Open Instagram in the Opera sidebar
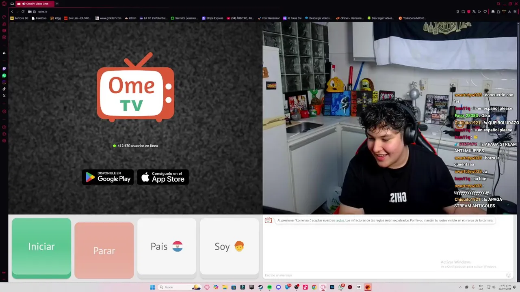Image resolution: width=520 pixels, height=292 pixels. tap(4, 82)
